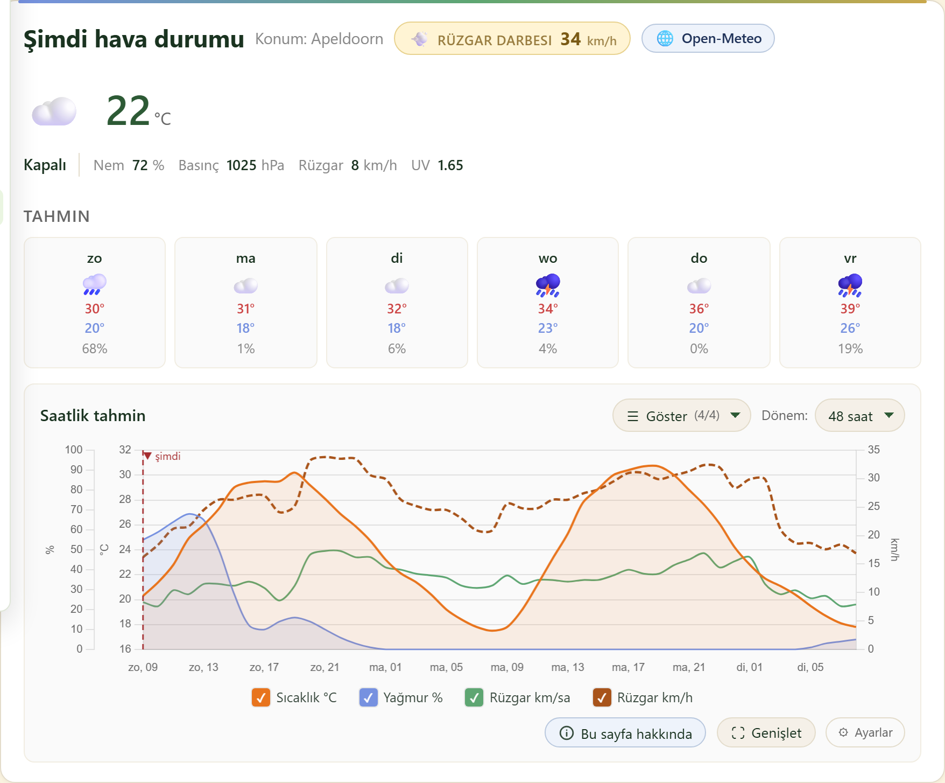
Task: Click the Kapalı condition label
Action: click(x=45, y=165)
